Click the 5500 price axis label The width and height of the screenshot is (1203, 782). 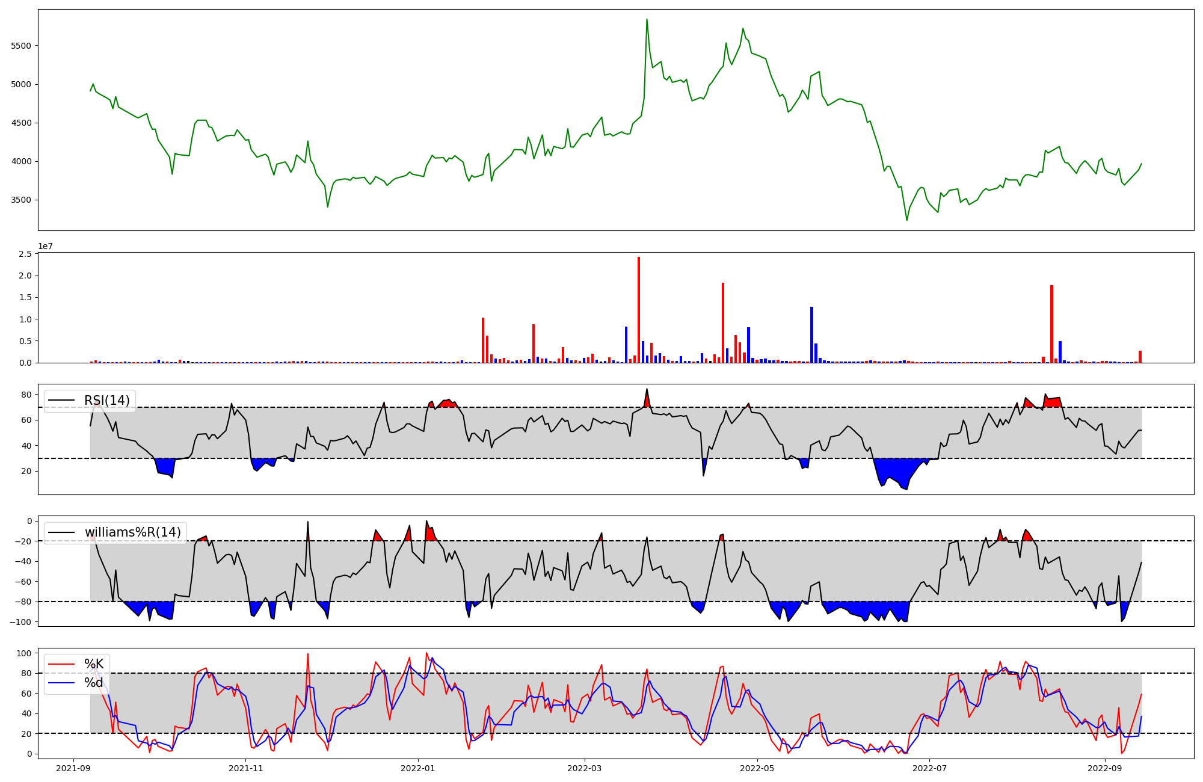21,46
